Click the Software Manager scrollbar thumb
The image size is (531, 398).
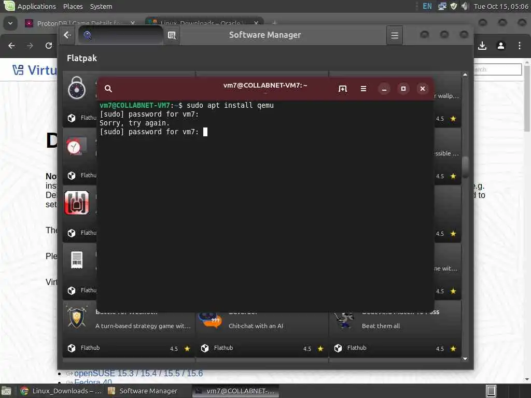click(x=465, y=166)
